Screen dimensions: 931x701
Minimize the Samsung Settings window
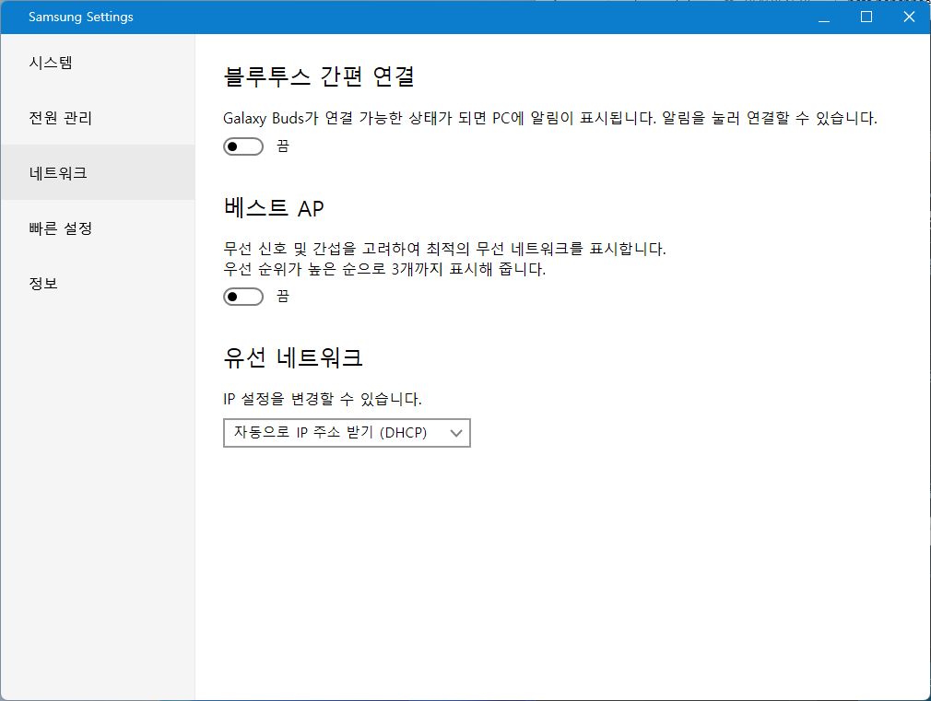(823, 18)
